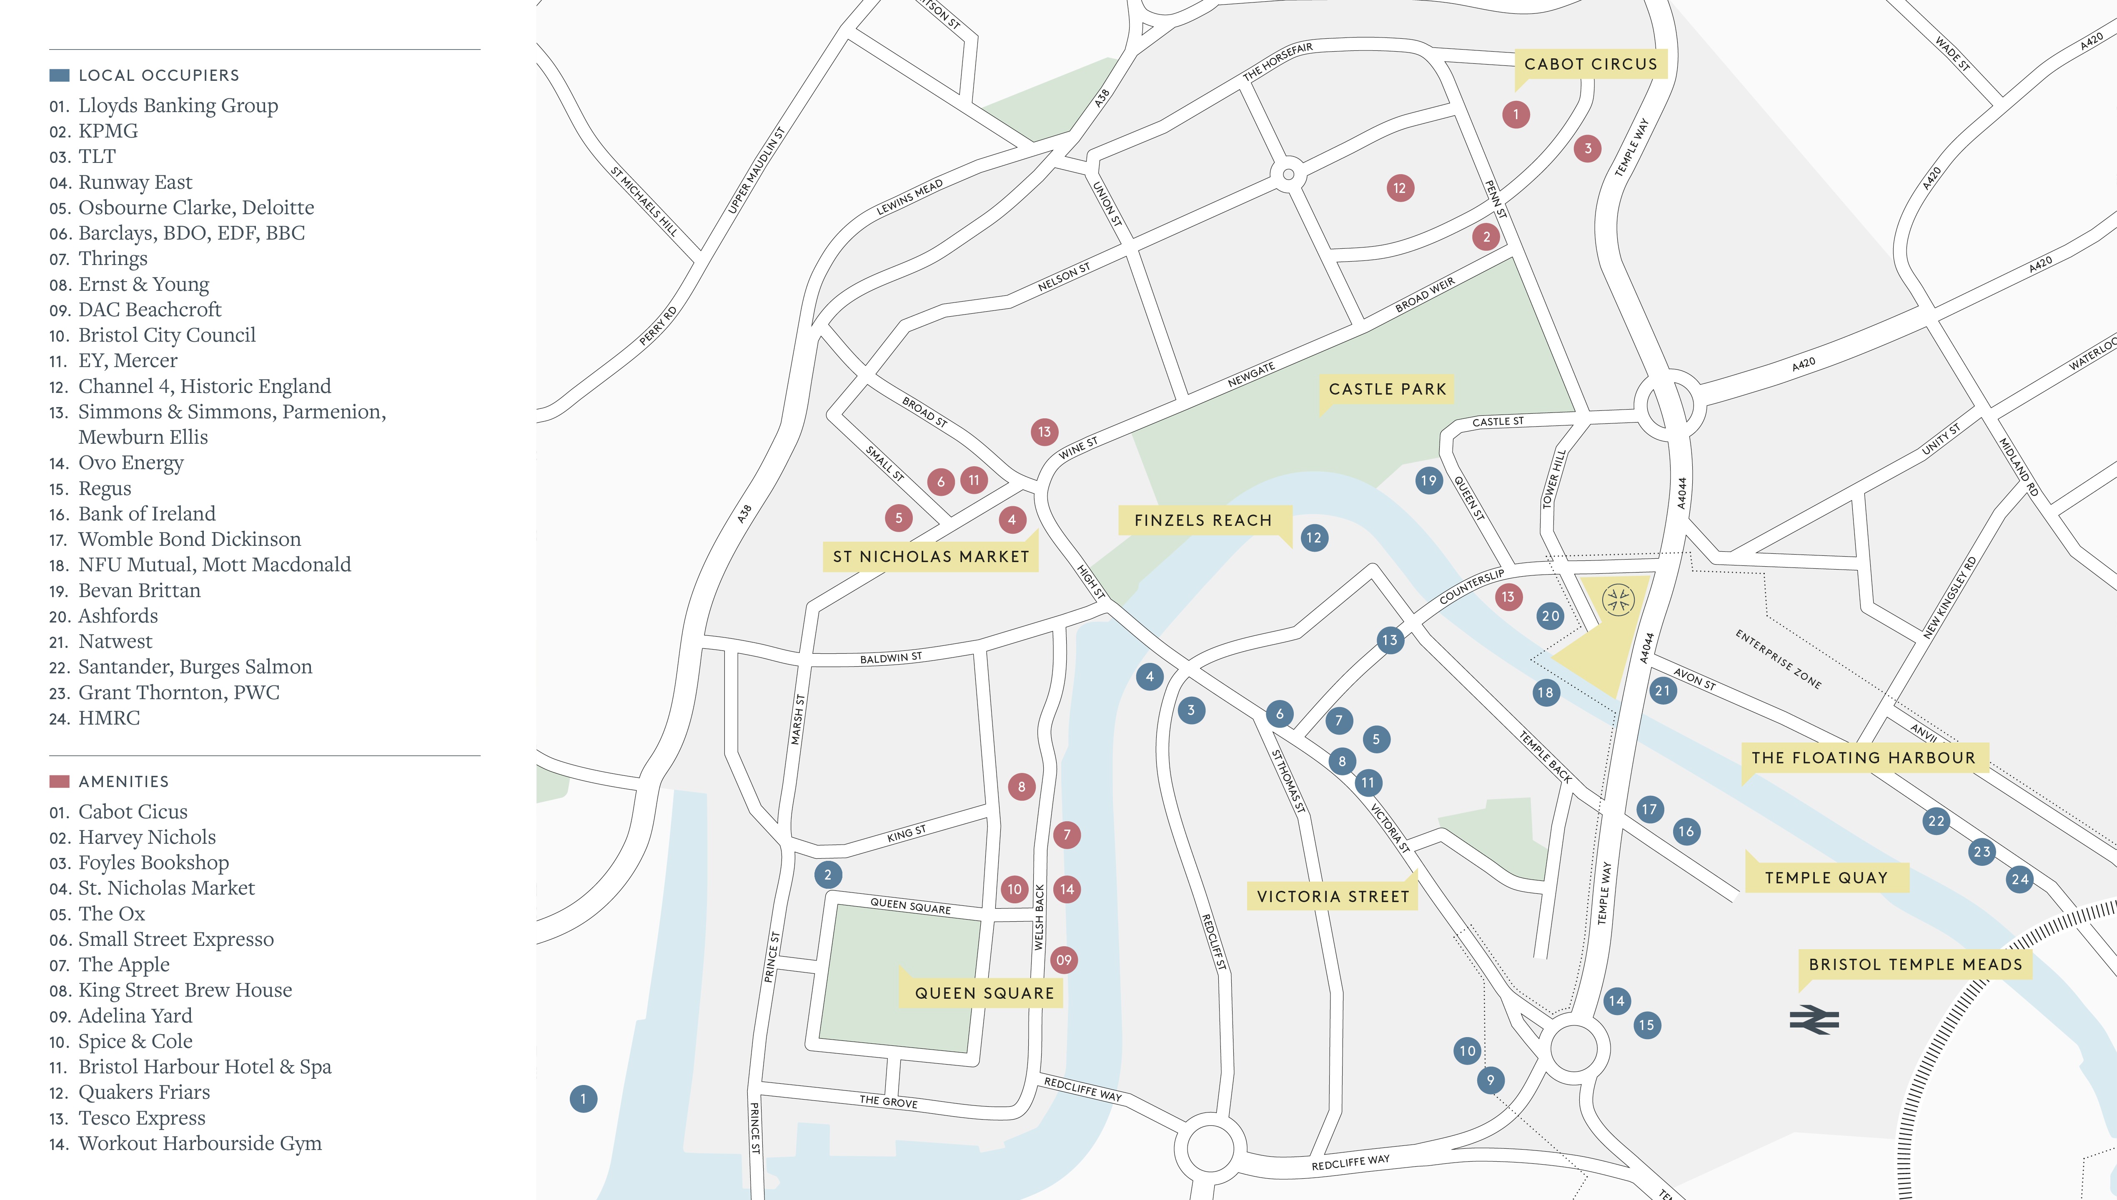Select blue marker 18 by the harbour
This screenshot has width=2117, height=1200.
click(1546, 693)
